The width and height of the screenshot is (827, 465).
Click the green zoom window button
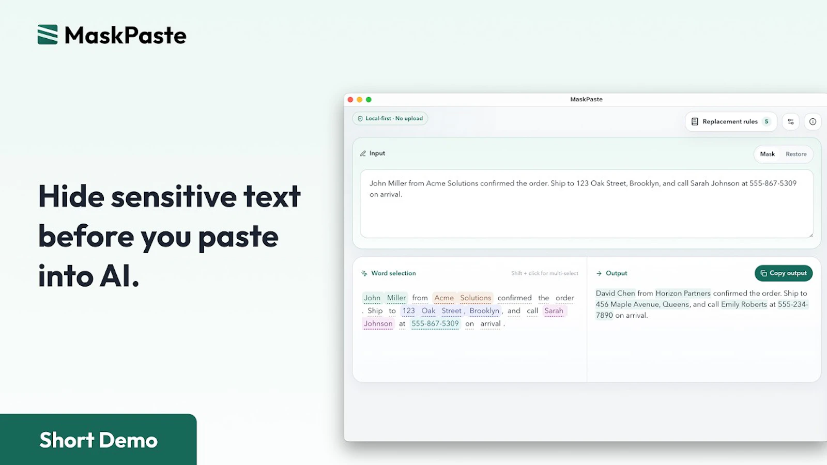point(369,100)
